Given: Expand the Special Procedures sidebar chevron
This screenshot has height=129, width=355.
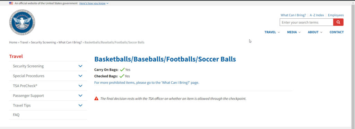Looking at the screenshot, I should (80, 76).
